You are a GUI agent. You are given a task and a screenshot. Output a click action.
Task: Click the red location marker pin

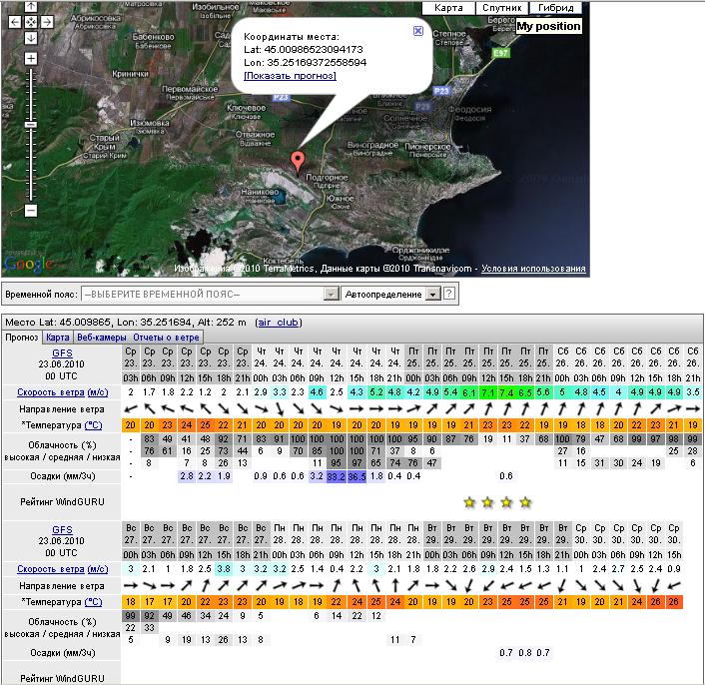pos(297,162)
